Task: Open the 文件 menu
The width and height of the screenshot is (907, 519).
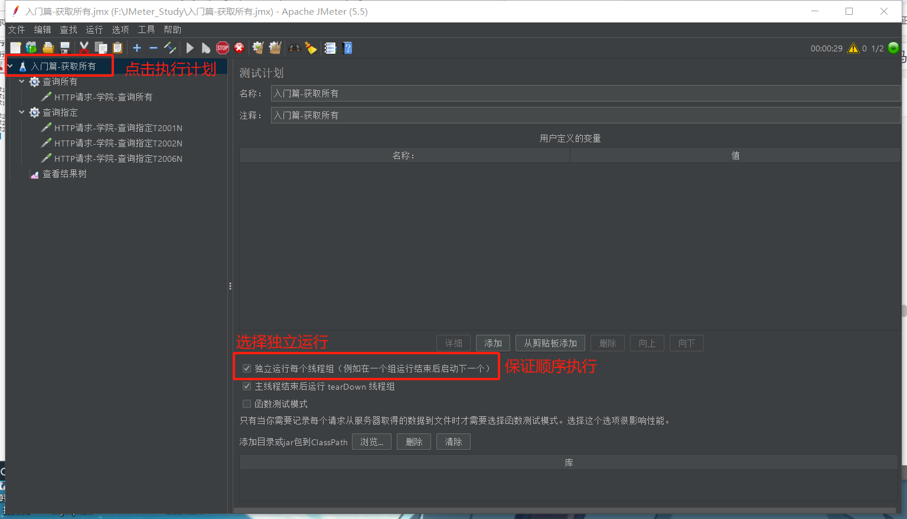Action: [17, 30]
